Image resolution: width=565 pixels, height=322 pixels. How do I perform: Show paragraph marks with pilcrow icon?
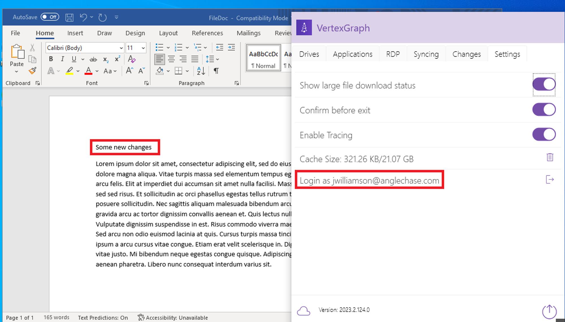click(x=216, y=71)
